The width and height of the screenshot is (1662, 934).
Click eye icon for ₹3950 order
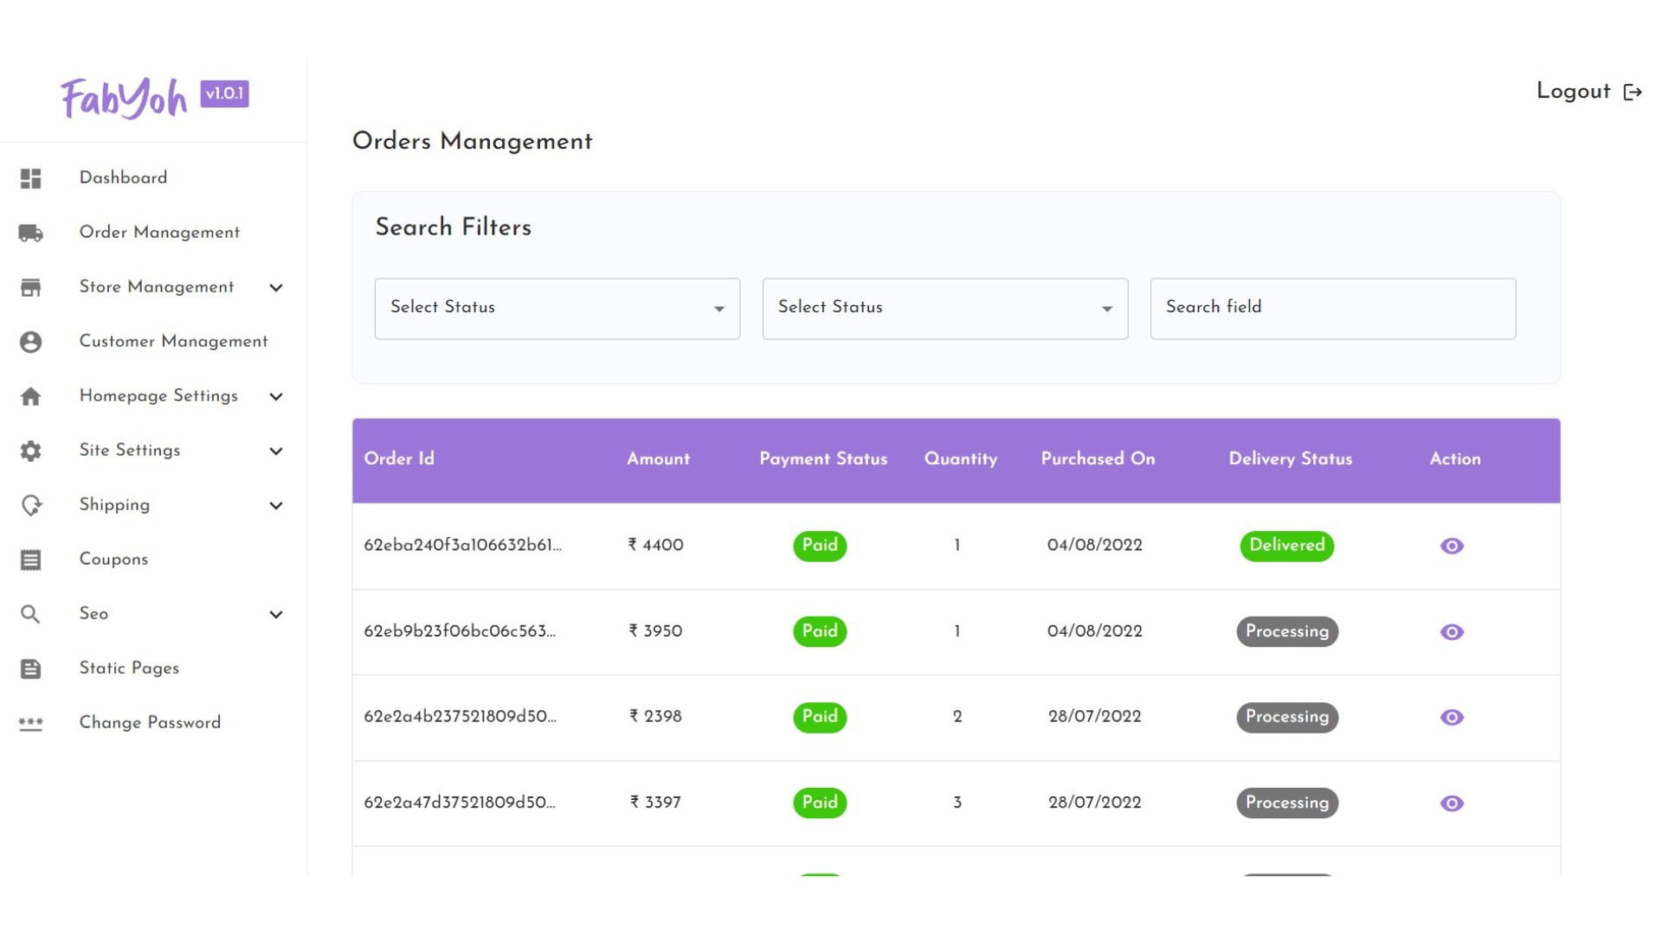click(1452, 632)
